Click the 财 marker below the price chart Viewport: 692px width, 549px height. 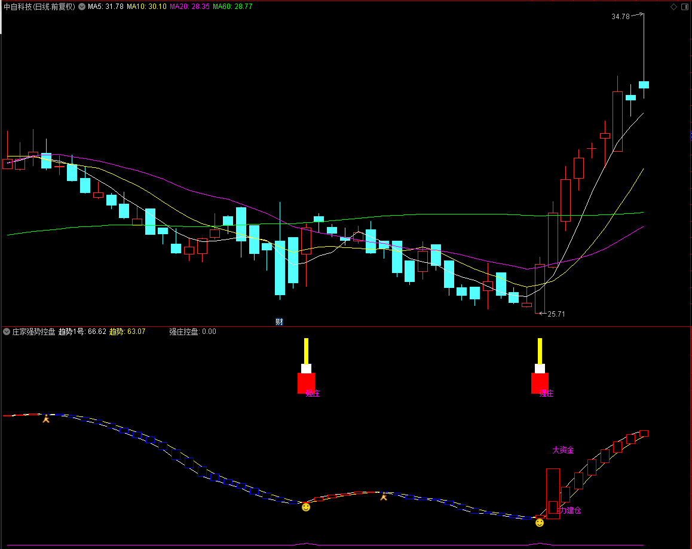pyautogui.click(x=279, y=322)
